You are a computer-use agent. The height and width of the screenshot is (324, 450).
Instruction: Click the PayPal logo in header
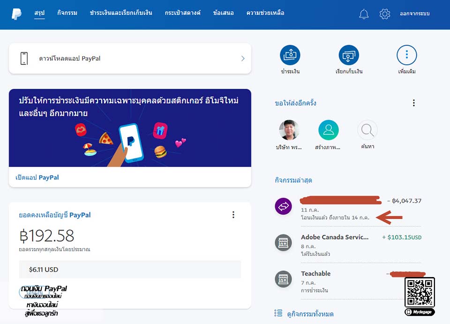coord(17,14)
